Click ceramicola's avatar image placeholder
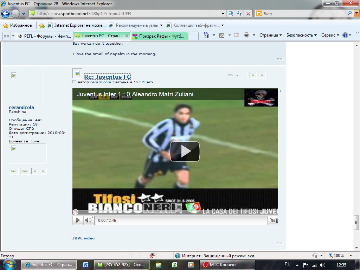The image size is (360, 270). click(26, 87)
